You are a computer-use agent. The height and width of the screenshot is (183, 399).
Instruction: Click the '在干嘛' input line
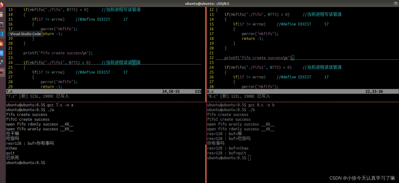pos(13,134)
